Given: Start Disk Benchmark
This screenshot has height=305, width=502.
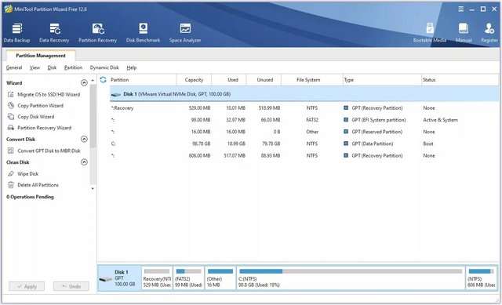Looking at the screenshot, I should point(143,33).
